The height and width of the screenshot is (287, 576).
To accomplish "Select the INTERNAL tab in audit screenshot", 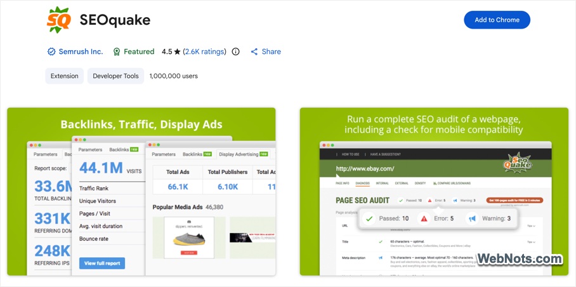I will coord(383,183).
